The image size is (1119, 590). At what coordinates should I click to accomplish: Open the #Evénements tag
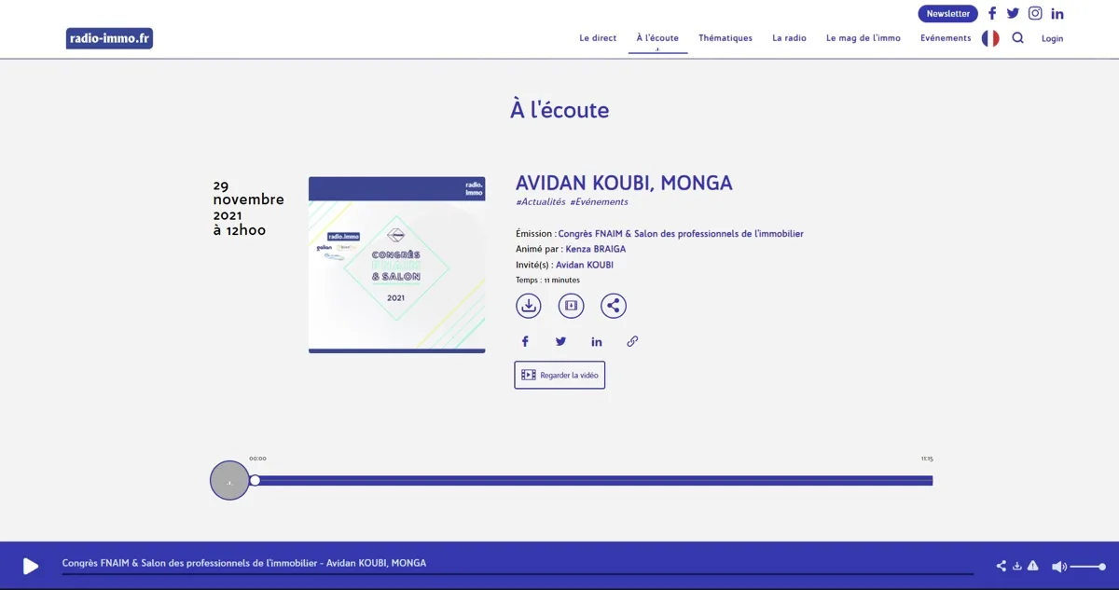point(599,202)
